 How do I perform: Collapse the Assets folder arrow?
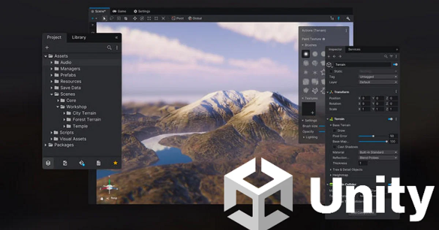[x=46, y=56]
